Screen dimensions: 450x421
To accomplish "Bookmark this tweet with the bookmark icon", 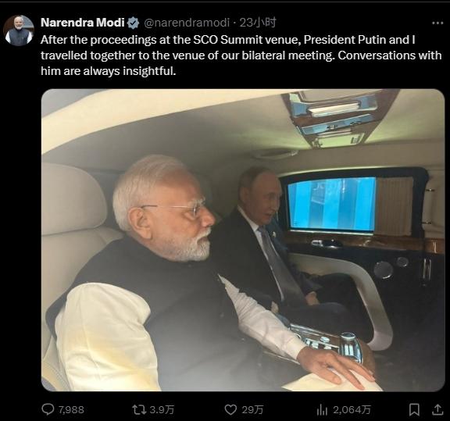I will (x=414, y=409).
